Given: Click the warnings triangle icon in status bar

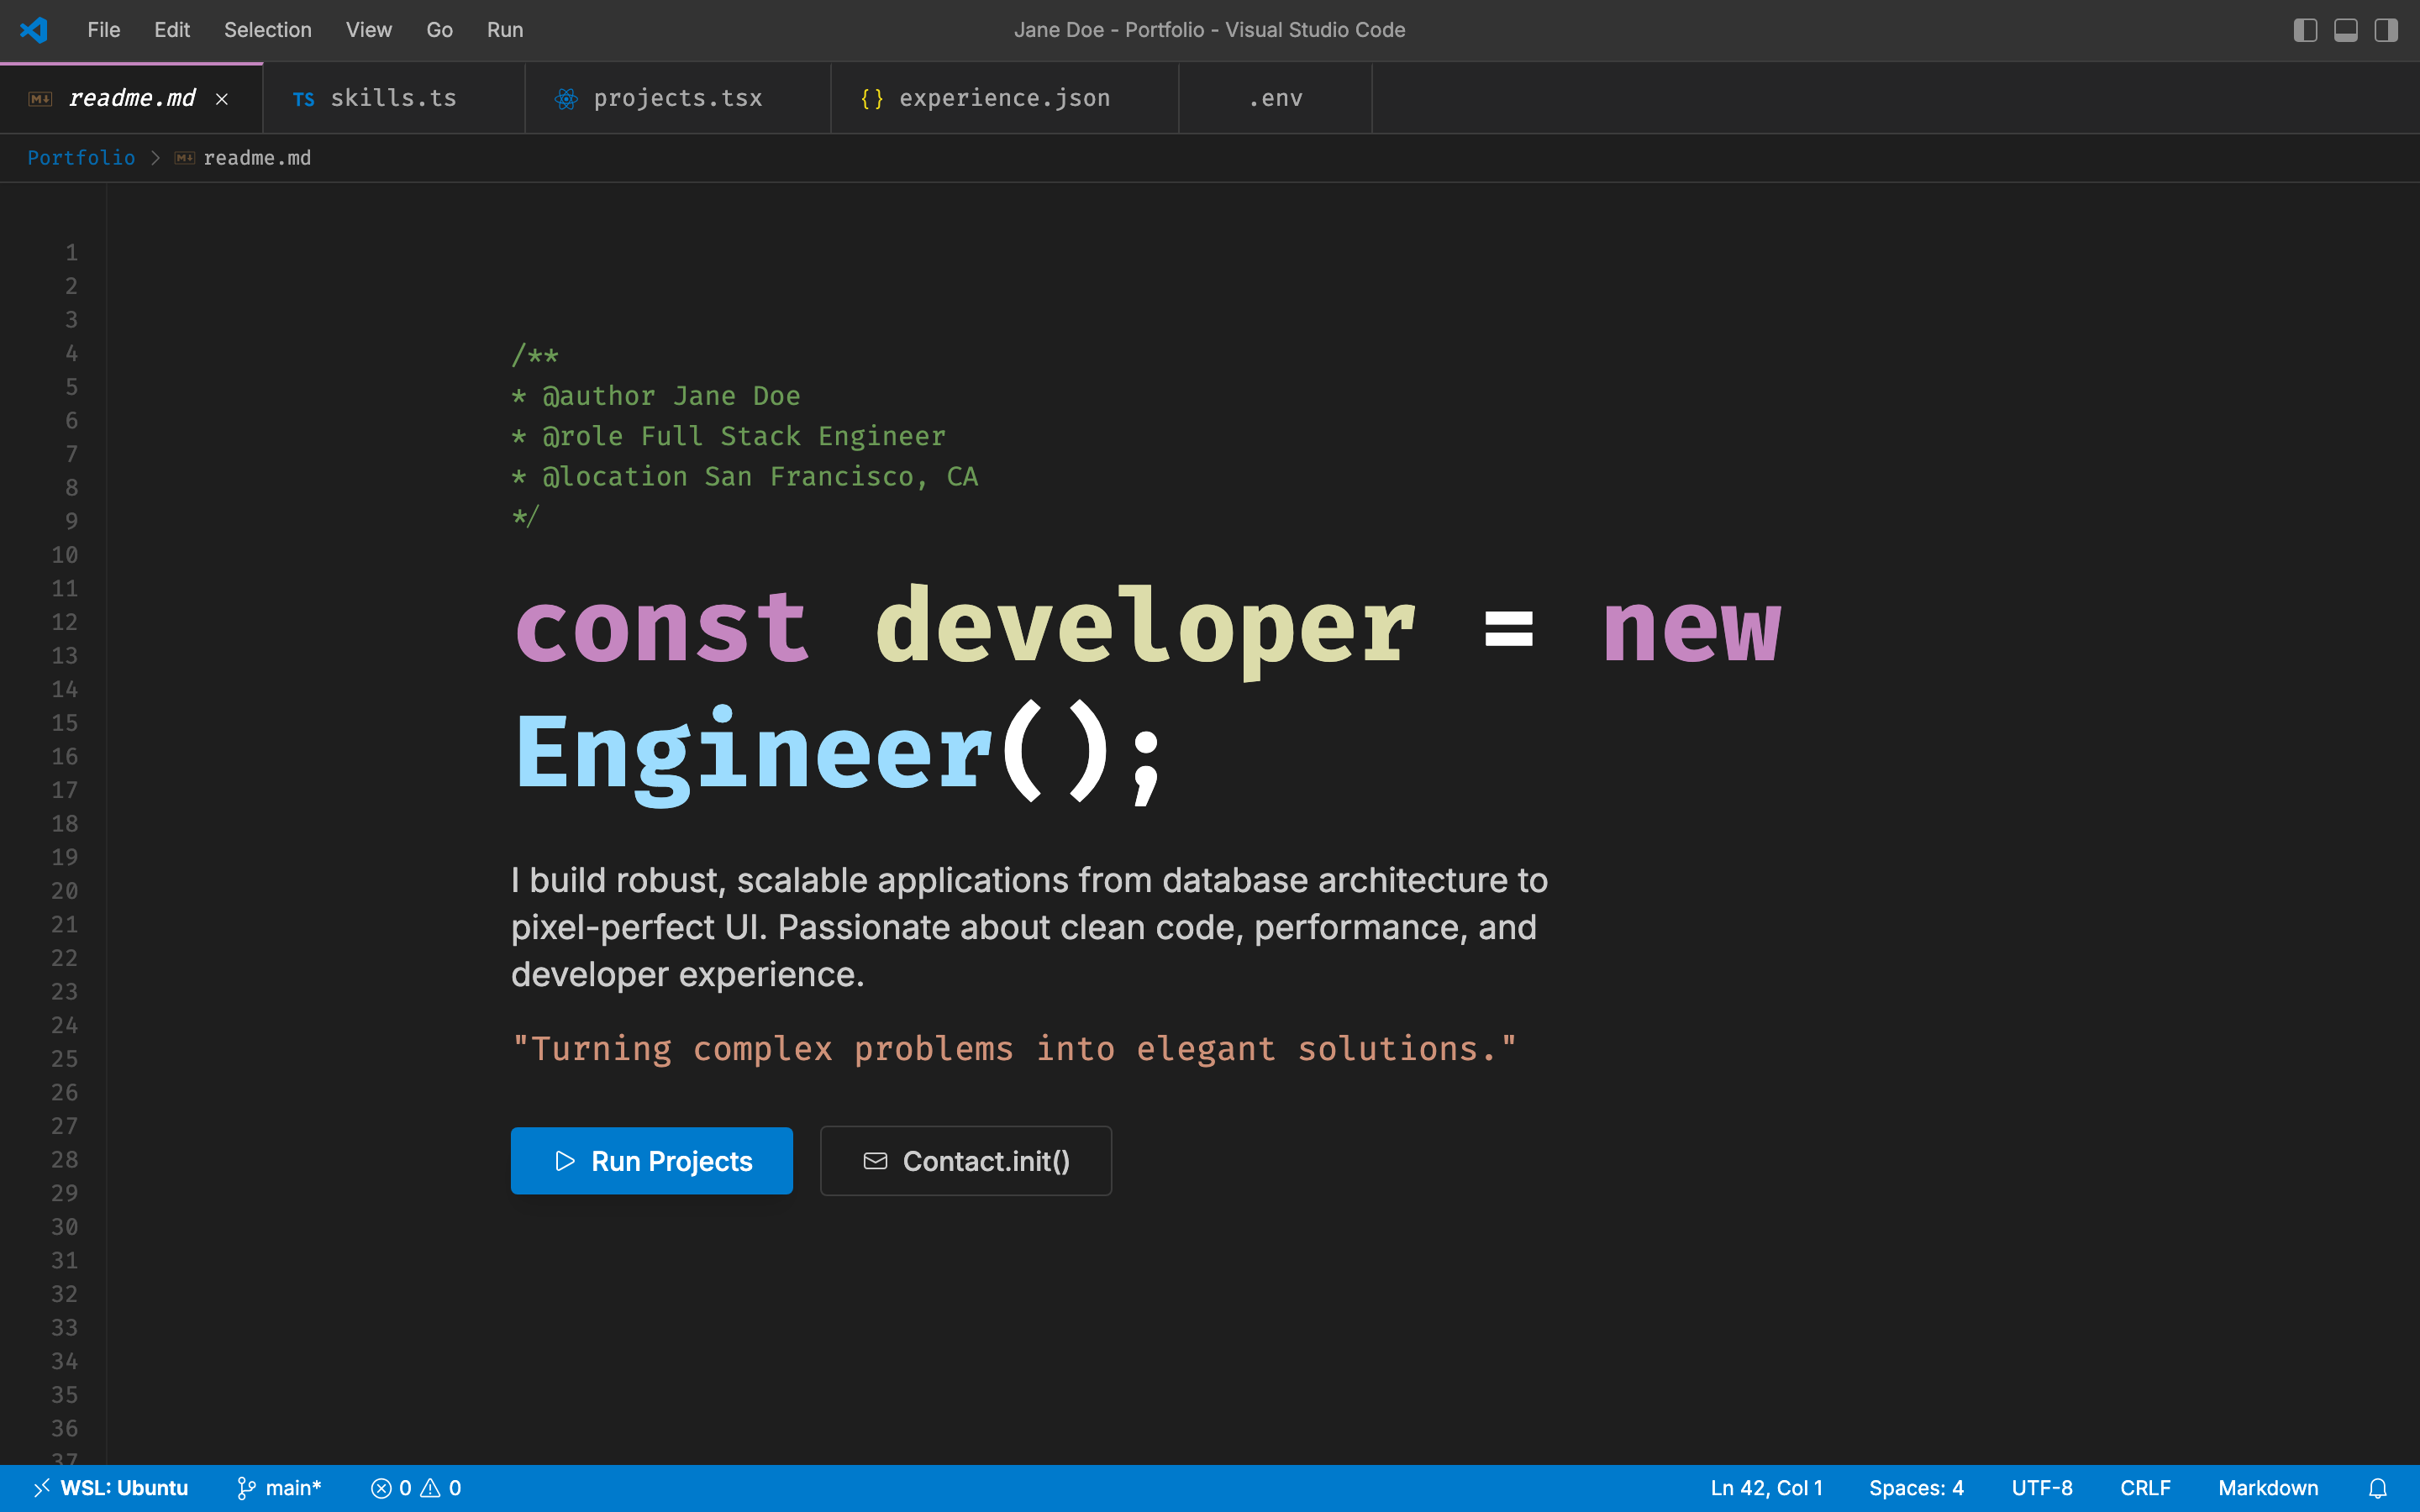Looking at the screenshot, I should coord(430,1488).
